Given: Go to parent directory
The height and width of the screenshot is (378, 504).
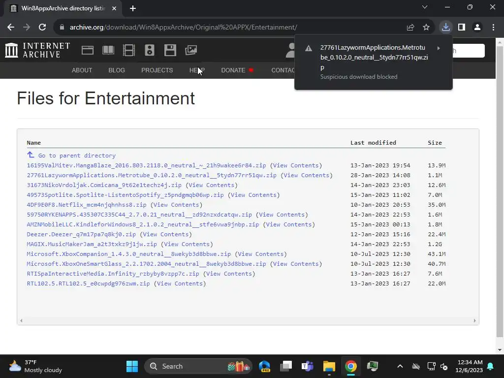Looking at the screenshot, I should coord(77,156).
